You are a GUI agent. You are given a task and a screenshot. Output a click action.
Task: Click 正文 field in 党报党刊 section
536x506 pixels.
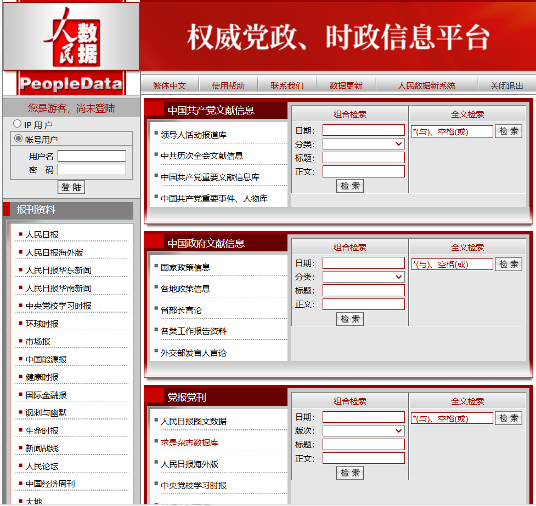pyautogui.click(x=364, y=458)
